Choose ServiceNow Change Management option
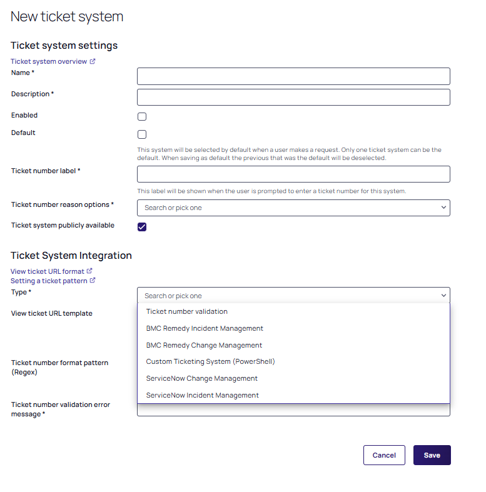486x492 pixels. pos(201,378)
